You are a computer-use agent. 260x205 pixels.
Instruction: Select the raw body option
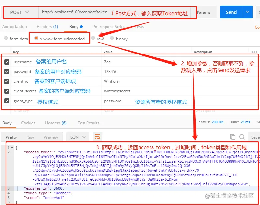click(x=93, y=38)
